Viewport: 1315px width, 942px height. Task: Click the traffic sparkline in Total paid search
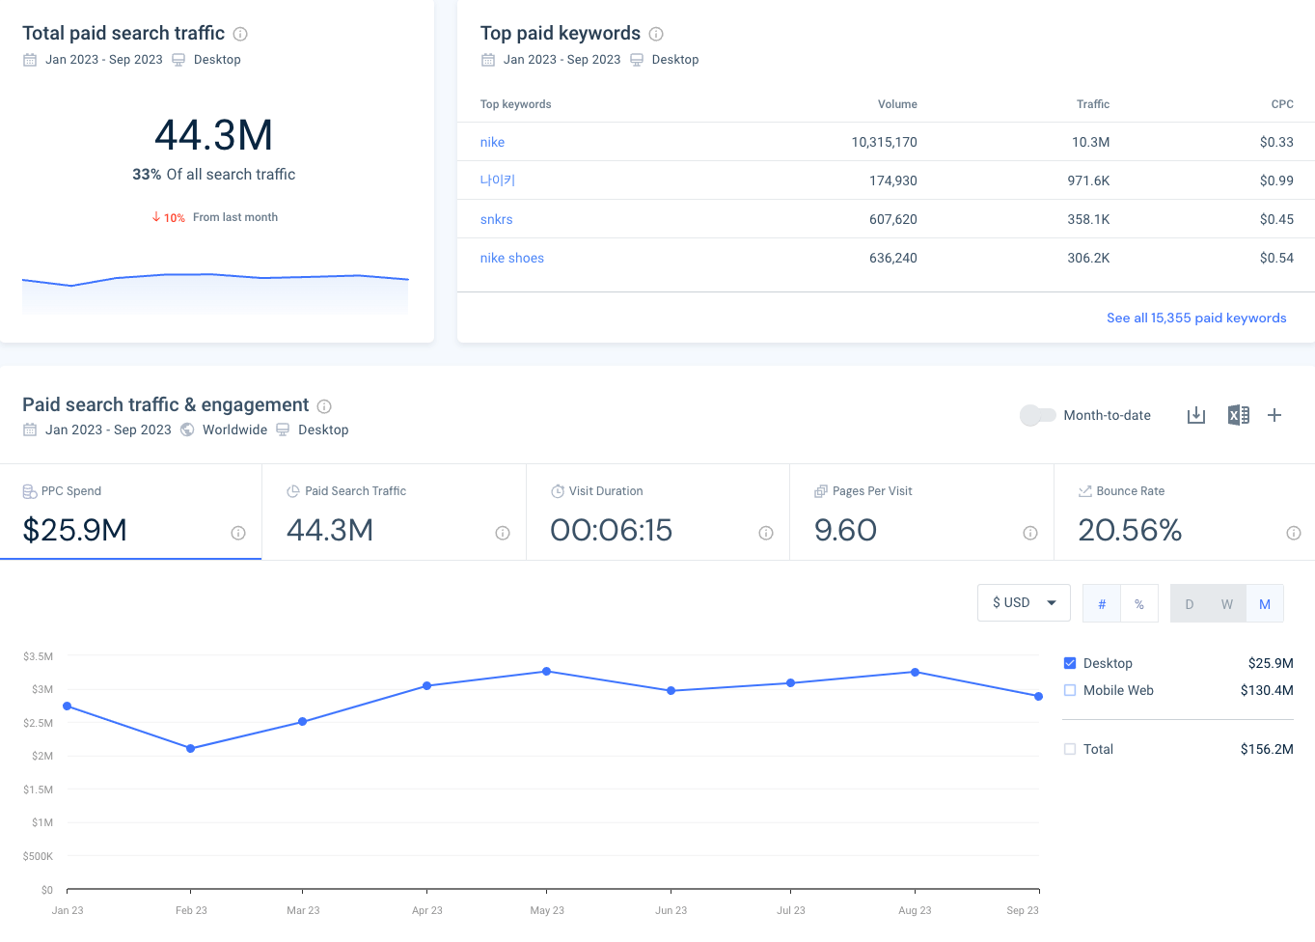pos(215,292)
